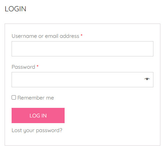Show password using the eye icon
166x151 pixels.
point(147,79)
